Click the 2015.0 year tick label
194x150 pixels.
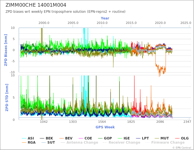[x=131, y=23]
